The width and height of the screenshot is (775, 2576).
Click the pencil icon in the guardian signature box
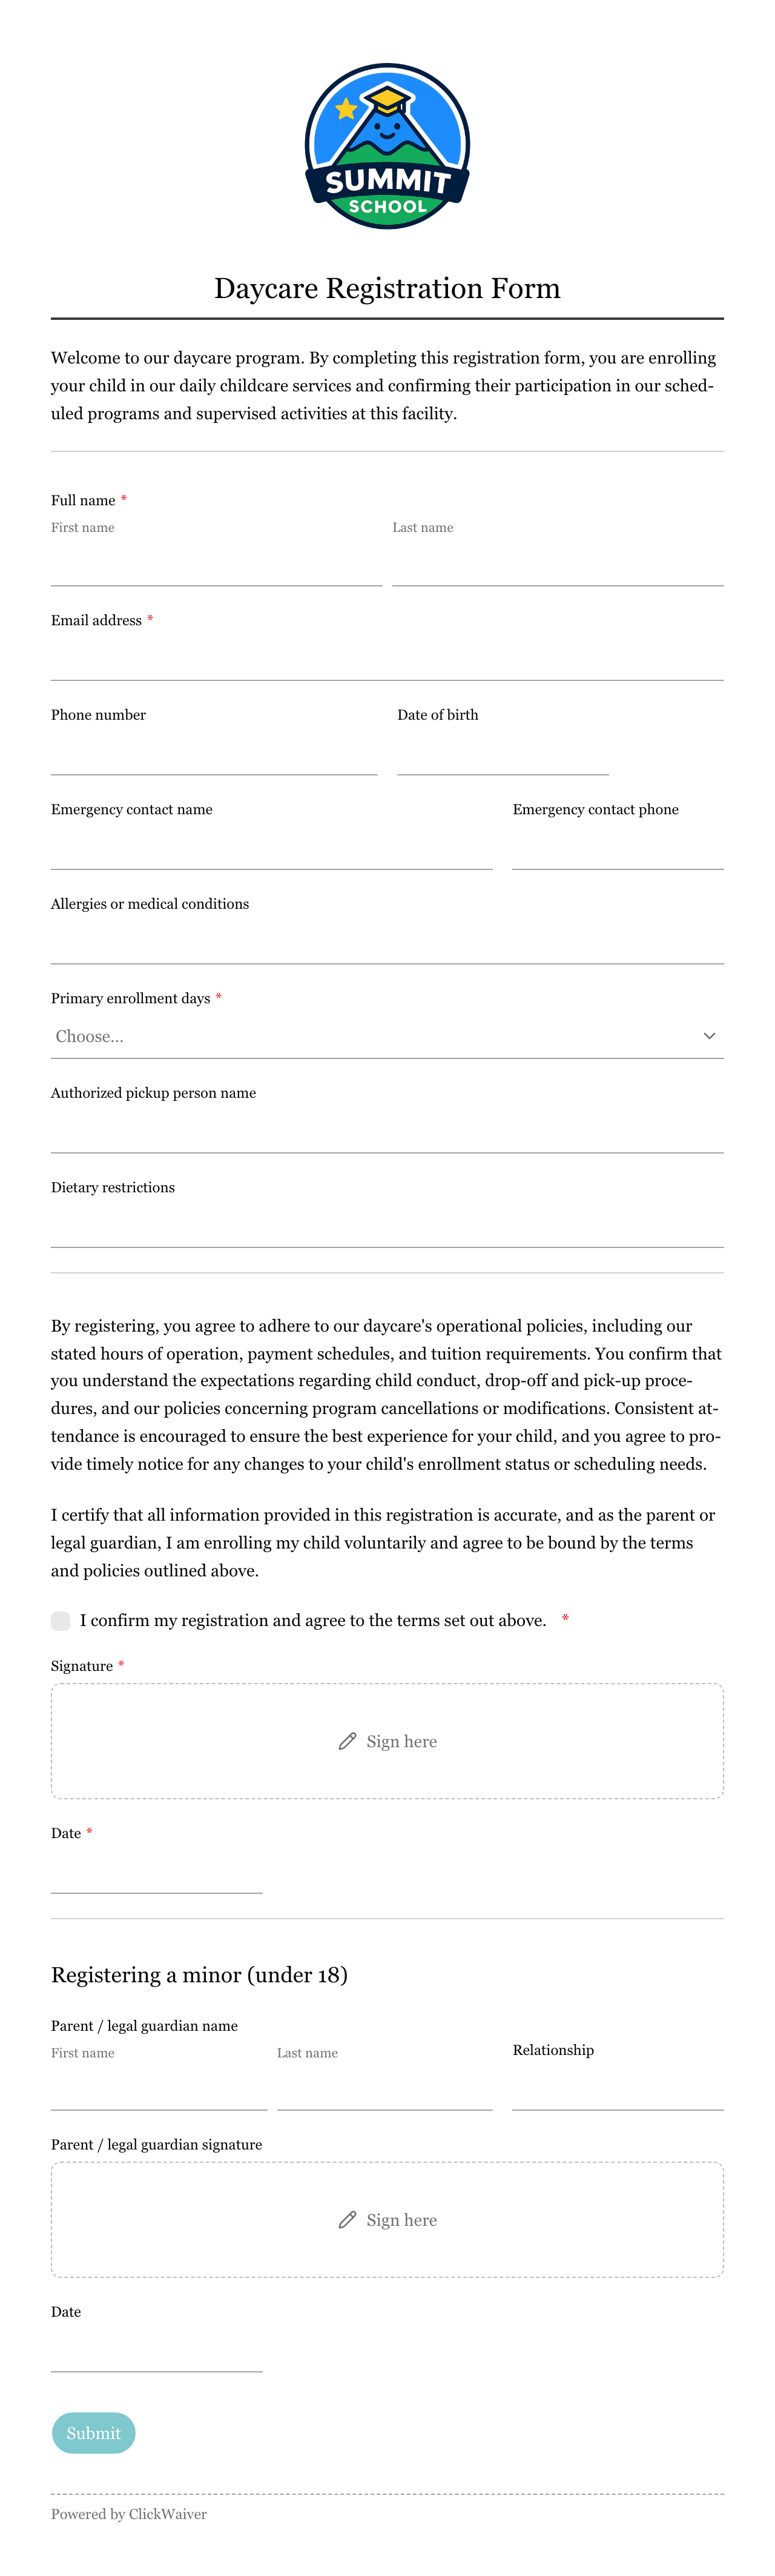(x=347, y=2219)
